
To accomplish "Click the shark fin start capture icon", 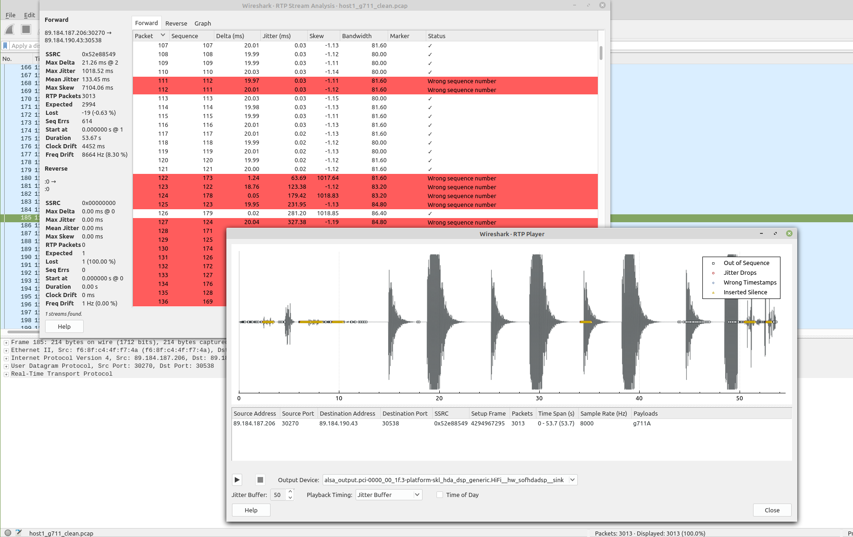I will 9,30.
